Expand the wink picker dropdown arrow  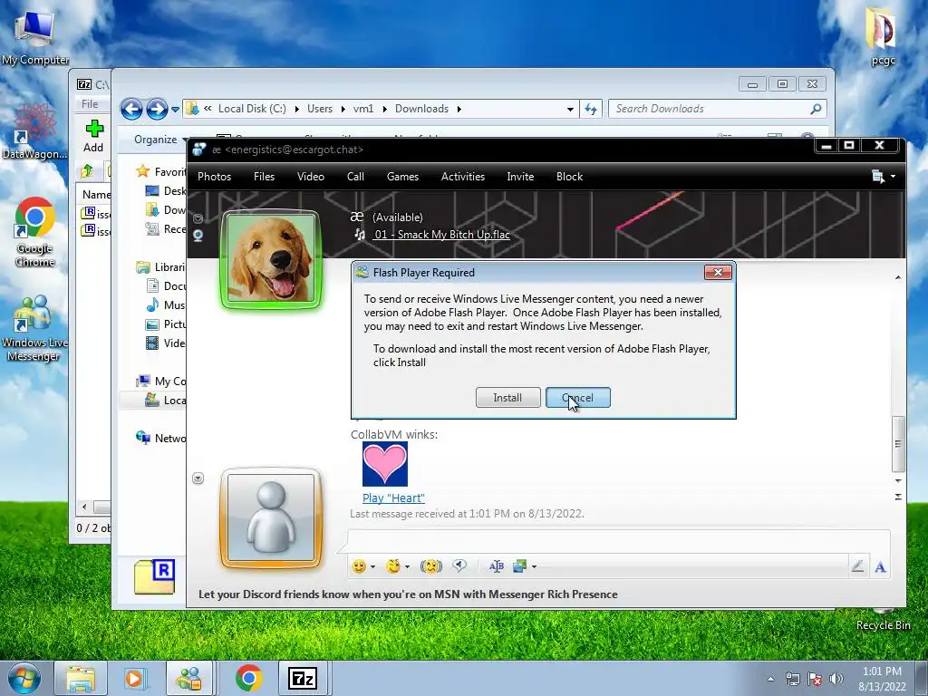click(407, 567)
